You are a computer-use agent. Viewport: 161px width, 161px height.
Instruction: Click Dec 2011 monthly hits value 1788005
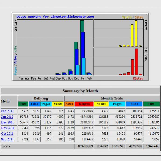pos(153,122)
